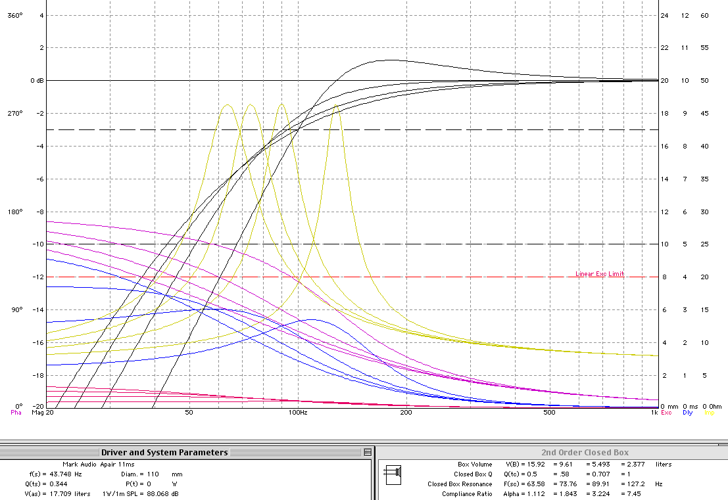Viewport: 728px width, 500px height.
Task: Click the '= 1.843' compliance ratio value
Action: [565, 493]
